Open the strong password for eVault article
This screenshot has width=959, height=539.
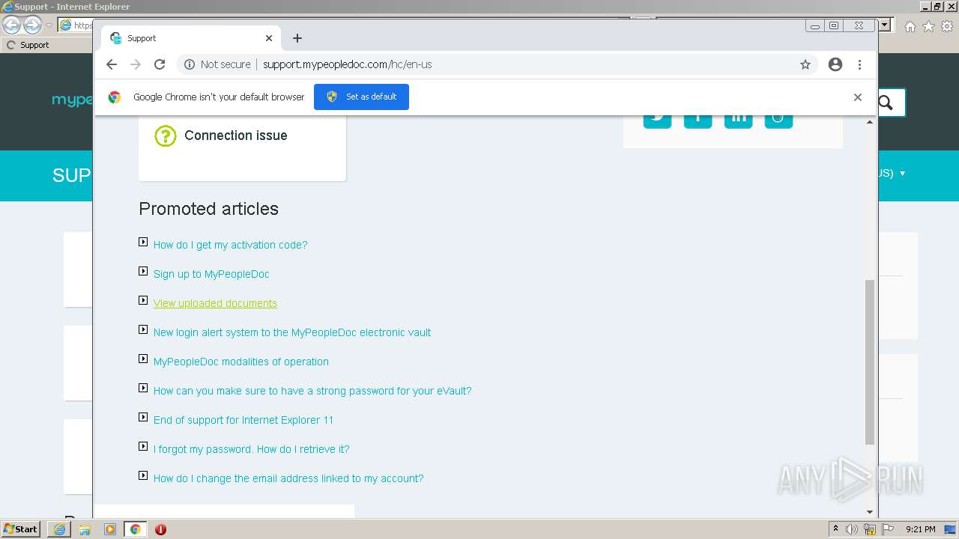click(312, 391)
